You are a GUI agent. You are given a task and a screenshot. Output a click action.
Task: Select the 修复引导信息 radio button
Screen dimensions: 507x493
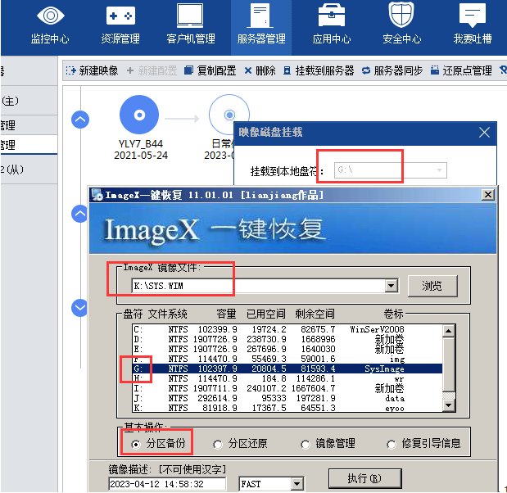click(x=392, y=445)
